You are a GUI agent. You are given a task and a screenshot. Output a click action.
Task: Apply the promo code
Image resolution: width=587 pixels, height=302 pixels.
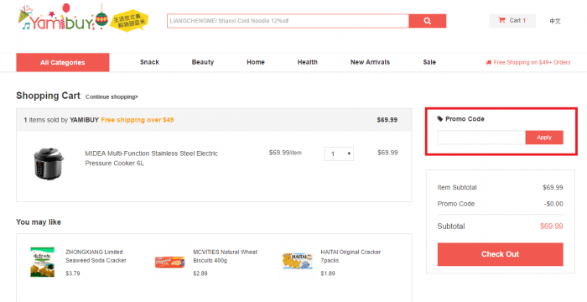pyautogui.click(x=544, y=138)
